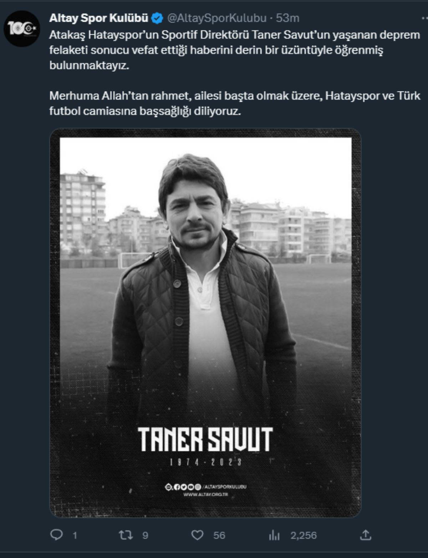Open the 53m timestamp link
The width and height of the screenshot is (428, 558).
coord(287,18)
